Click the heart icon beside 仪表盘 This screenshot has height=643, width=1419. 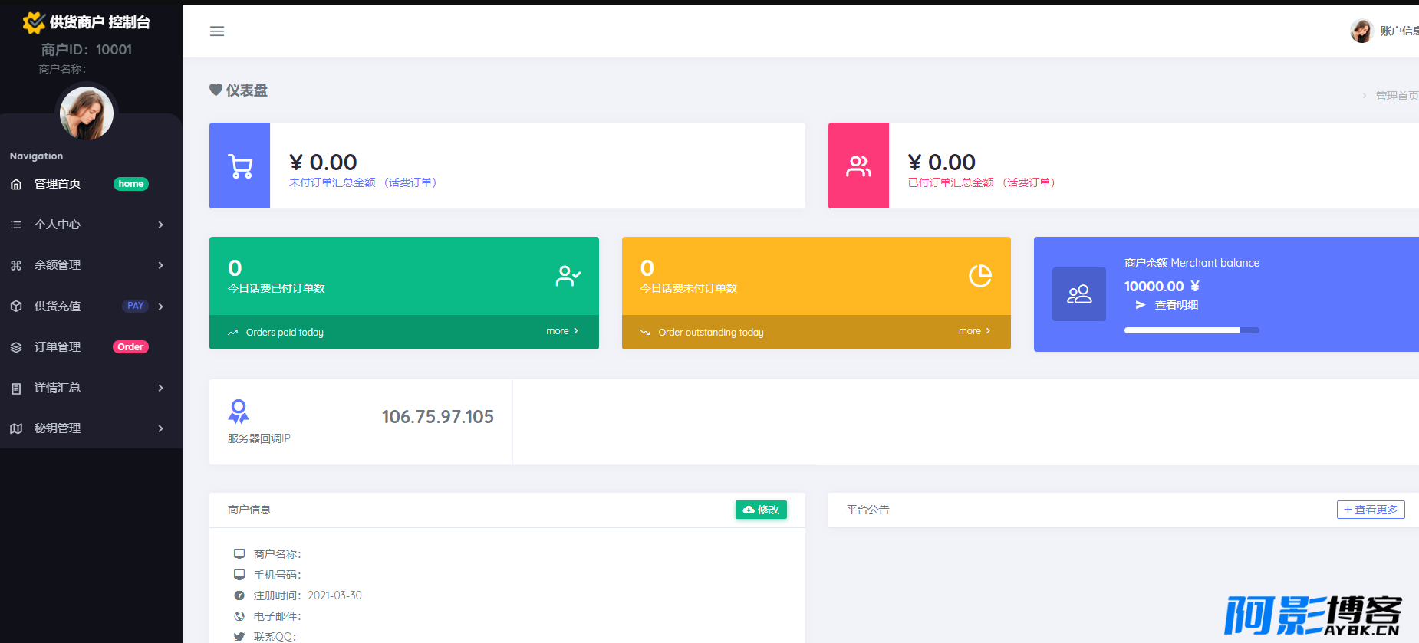click(x=216, y=90)
